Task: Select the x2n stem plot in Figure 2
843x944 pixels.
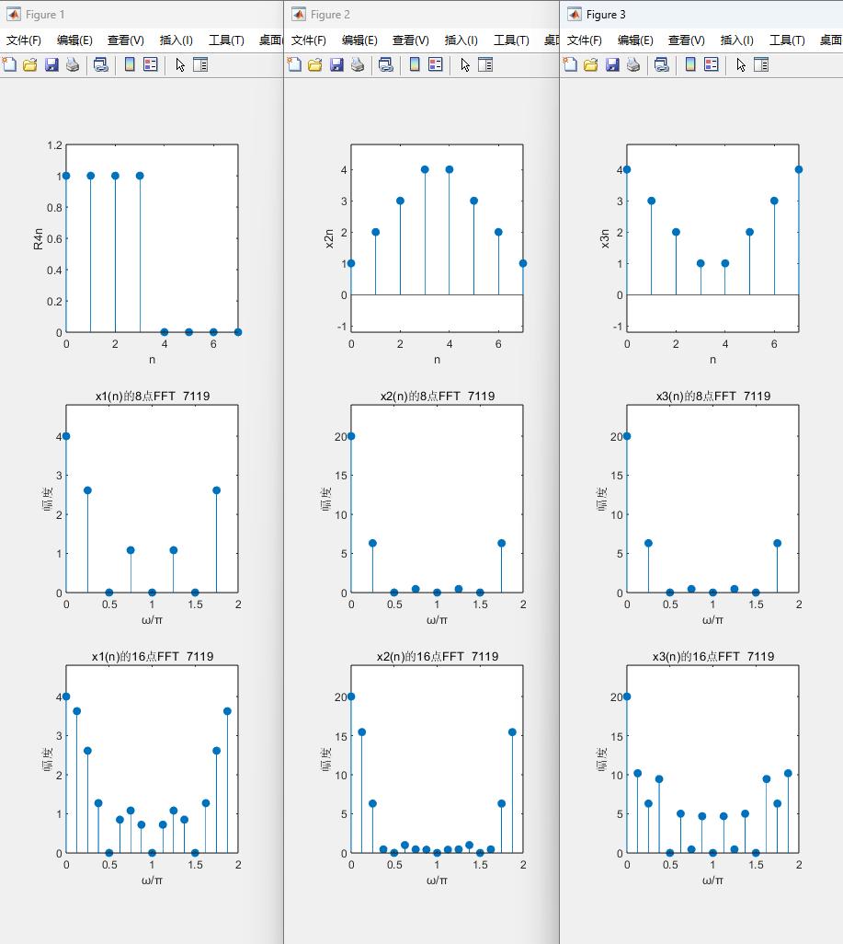Action: pyautogui.click(x=437, y=238)
